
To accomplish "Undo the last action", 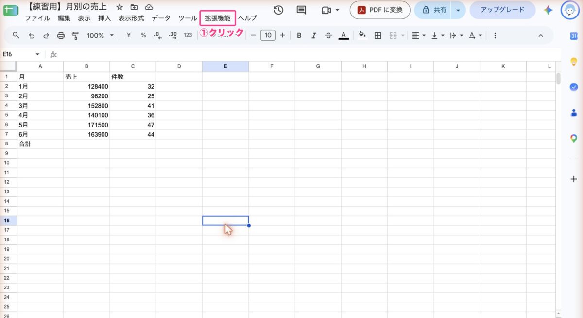I will click(32, 35).
